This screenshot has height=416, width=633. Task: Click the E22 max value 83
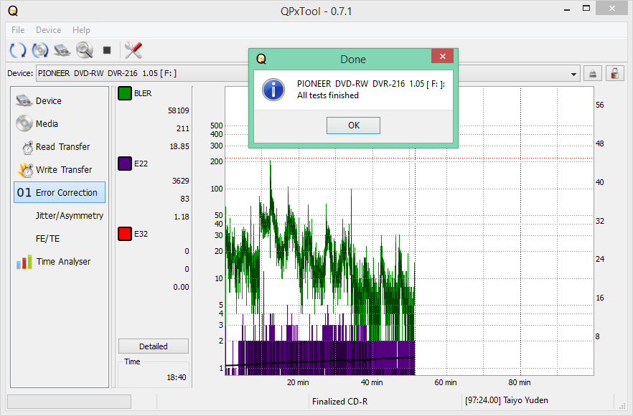(x=185, y=199)
